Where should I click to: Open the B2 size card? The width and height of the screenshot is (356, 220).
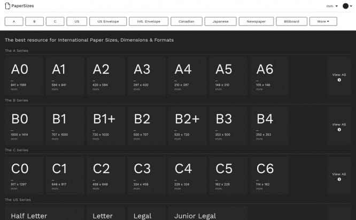[x=146, y=126]
